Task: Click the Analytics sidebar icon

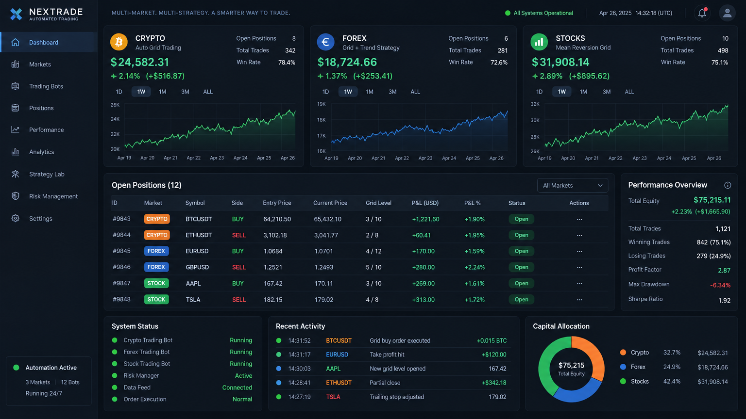Action: (x=16, y=152)
